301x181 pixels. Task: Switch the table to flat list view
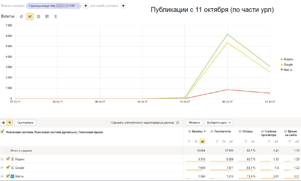pyautogui.click(x=3, y=123)
